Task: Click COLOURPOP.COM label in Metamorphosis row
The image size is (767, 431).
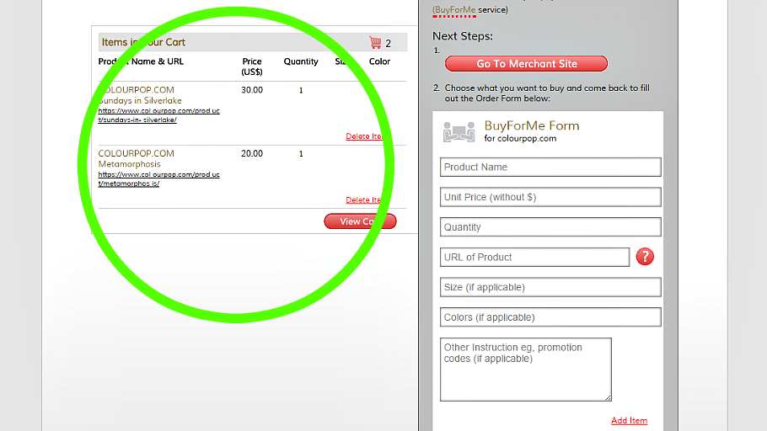Action: [x=136, y=153]
